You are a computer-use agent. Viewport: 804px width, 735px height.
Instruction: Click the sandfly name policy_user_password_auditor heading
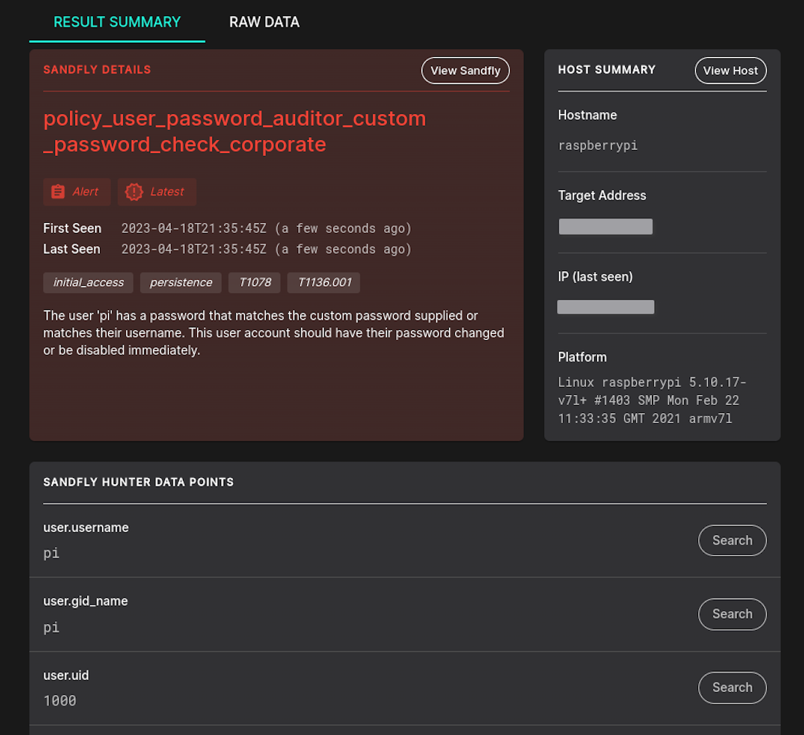234,131
